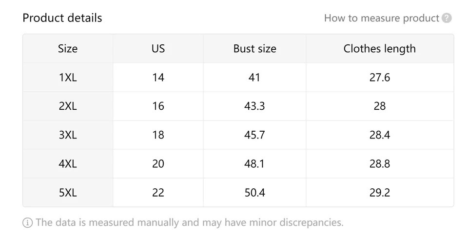Click the 43.3 bust size cell
The width and height of the screenshot is (468, 240).
tap(254, 106)
